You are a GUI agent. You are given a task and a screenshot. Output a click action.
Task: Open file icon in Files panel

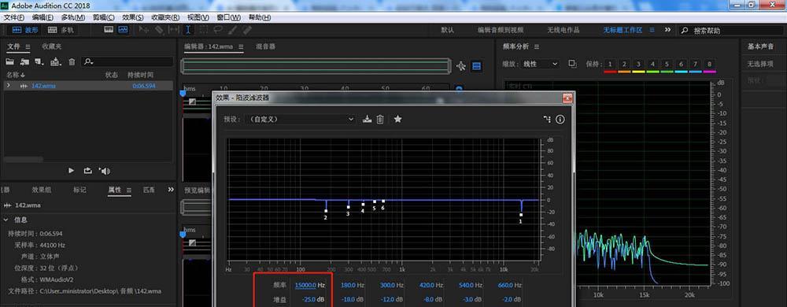[9, 61]
